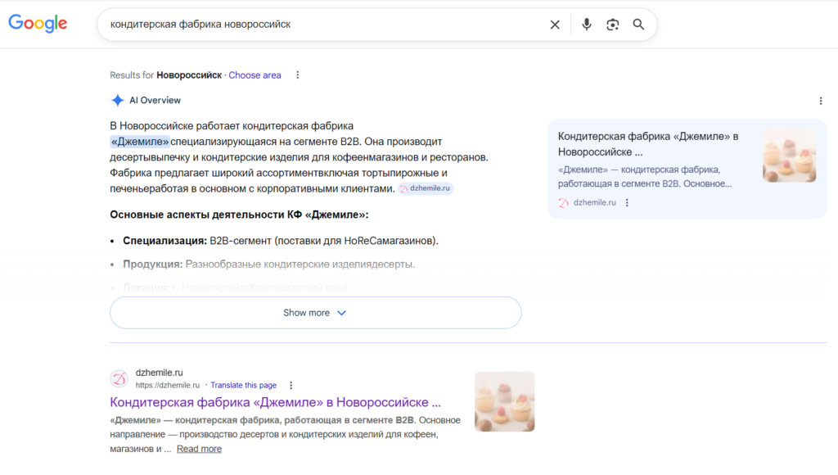Expand the AI Overview with Show more
This screenshot has height=475, width=838.
pos(315,313)
